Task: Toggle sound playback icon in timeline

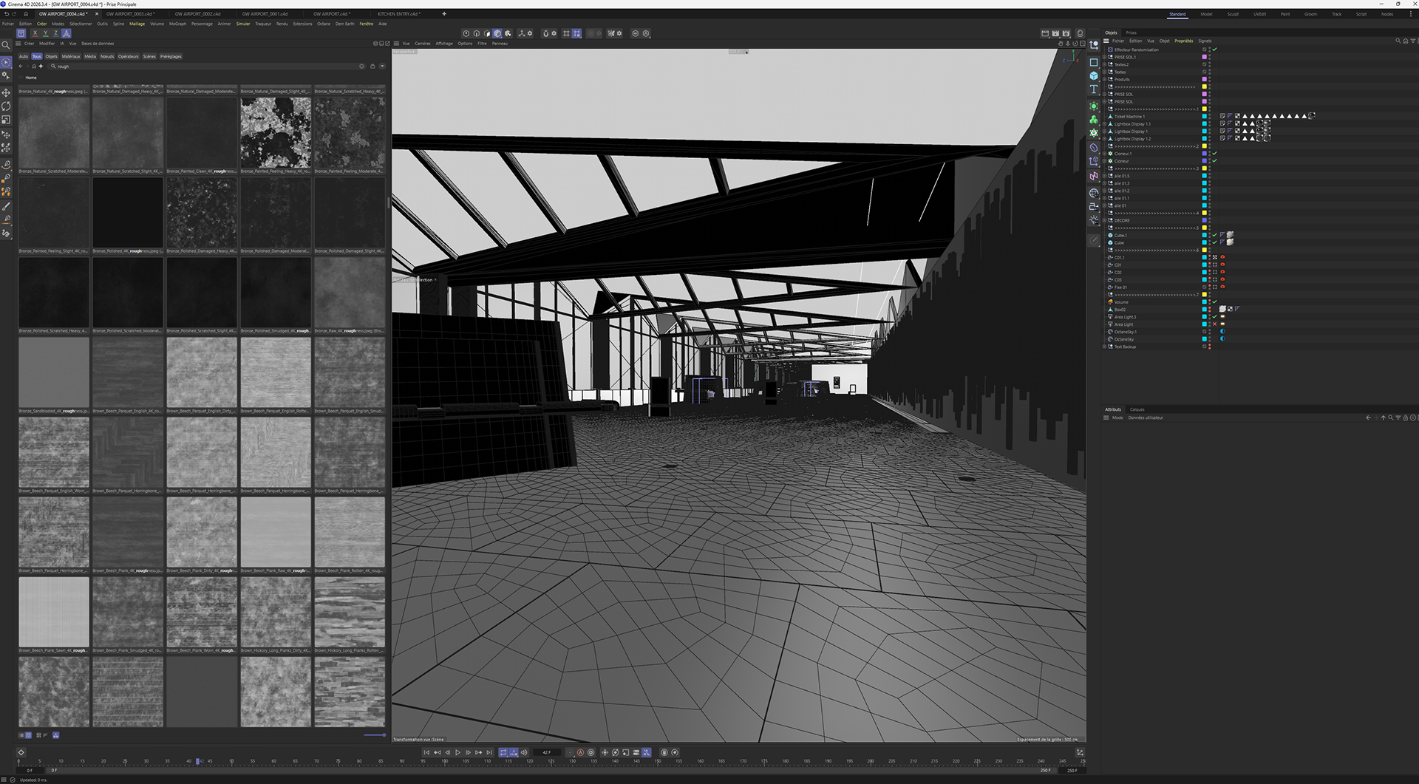Action: 524,752
